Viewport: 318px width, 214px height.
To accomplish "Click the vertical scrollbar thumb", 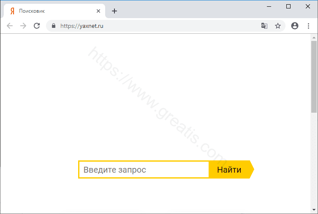I will [314, 76].
